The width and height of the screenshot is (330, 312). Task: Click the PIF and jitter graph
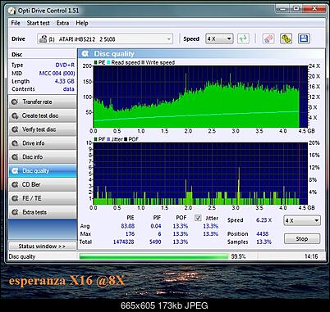point(200,174)
